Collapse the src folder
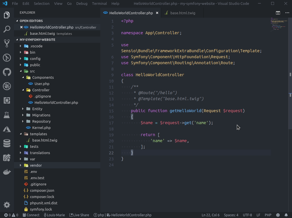This screenshot has height=218, width=292. click(21, 71)
